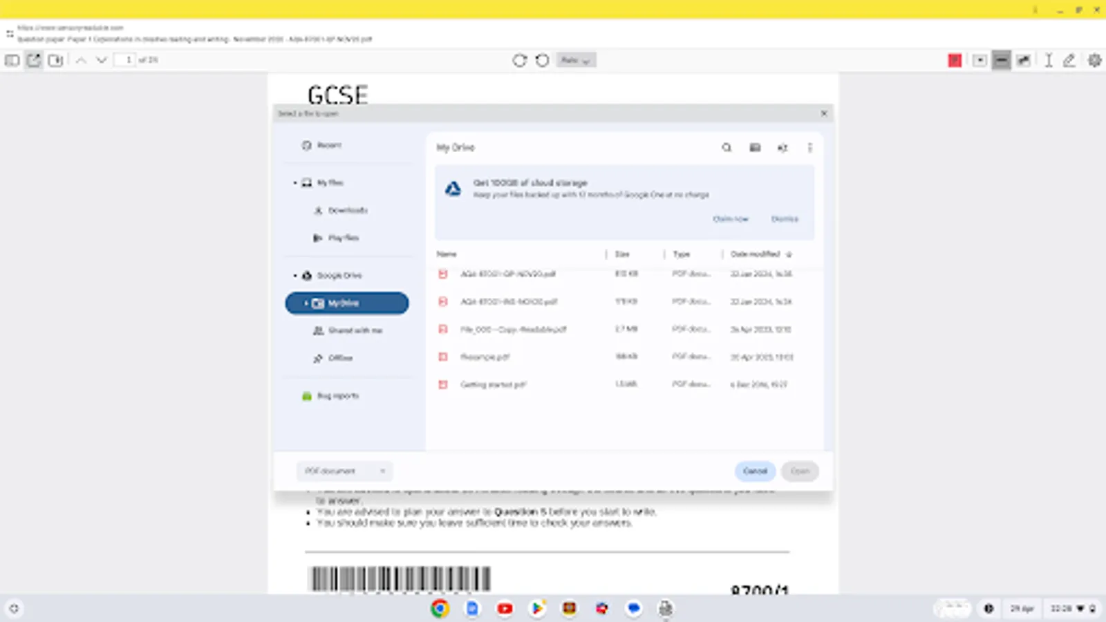
Task: Switch to the Recent section
Action: click(x=327, y=145)
